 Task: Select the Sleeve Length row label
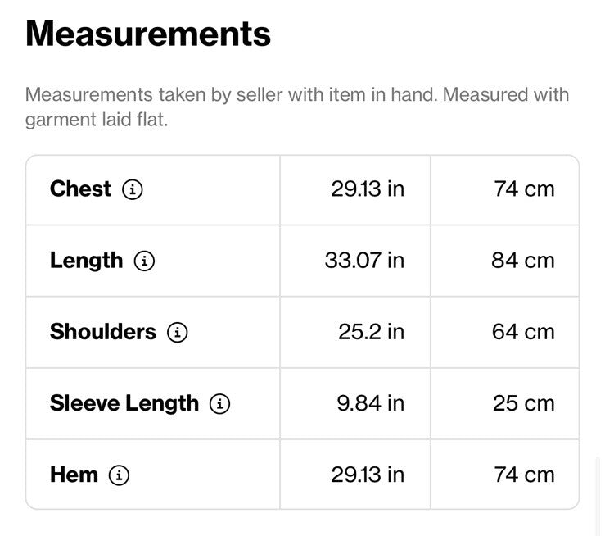point(124,404)
